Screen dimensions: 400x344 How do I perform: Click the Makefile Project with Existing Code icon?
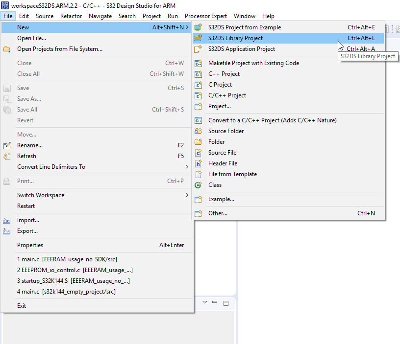[x=198, y=63]
